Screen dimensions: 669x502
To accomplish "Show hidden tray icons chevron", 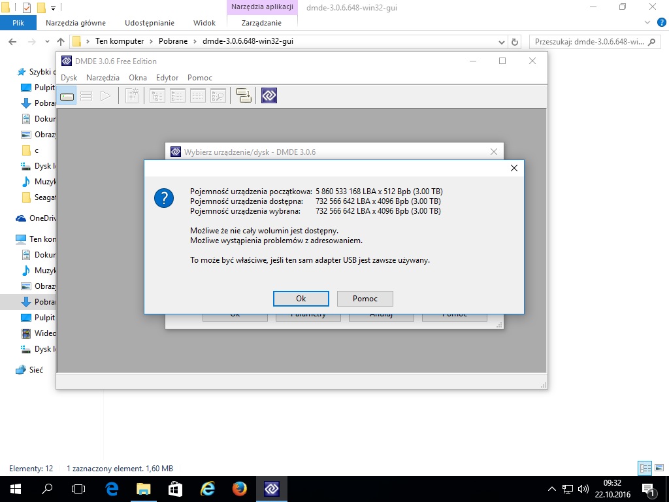I will pyautogui.click(x=551, y=489).
